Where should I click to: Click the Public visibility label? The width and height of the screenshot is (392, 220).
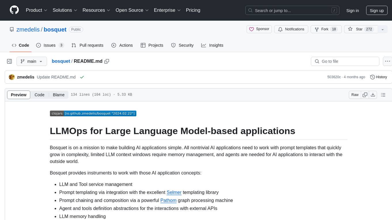click(76, 29)
